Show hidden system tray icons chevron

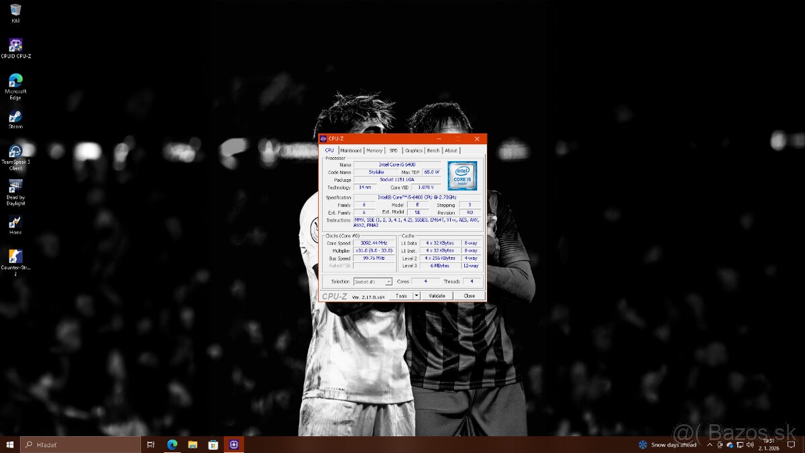pos(710,444)
